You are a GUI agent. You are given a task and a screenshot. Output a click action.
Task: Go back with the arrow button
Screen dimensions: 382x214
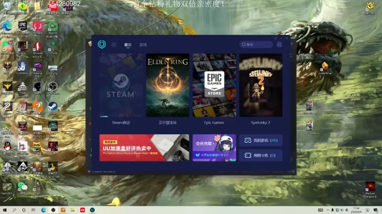pyautogui.click(x=114, y=45)
